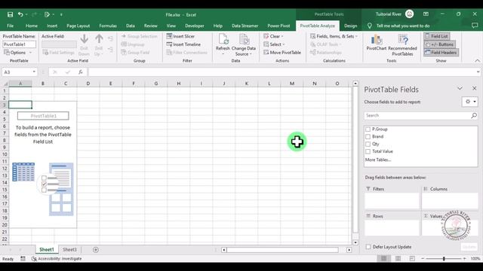Check the Brand field
The width and height of the screenshot is (483, 271).
pos(368,137)
